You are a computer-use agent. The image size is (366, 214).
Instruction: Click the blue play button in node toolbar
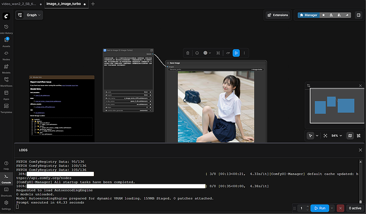pyautogui.click(x=236, y=53)
